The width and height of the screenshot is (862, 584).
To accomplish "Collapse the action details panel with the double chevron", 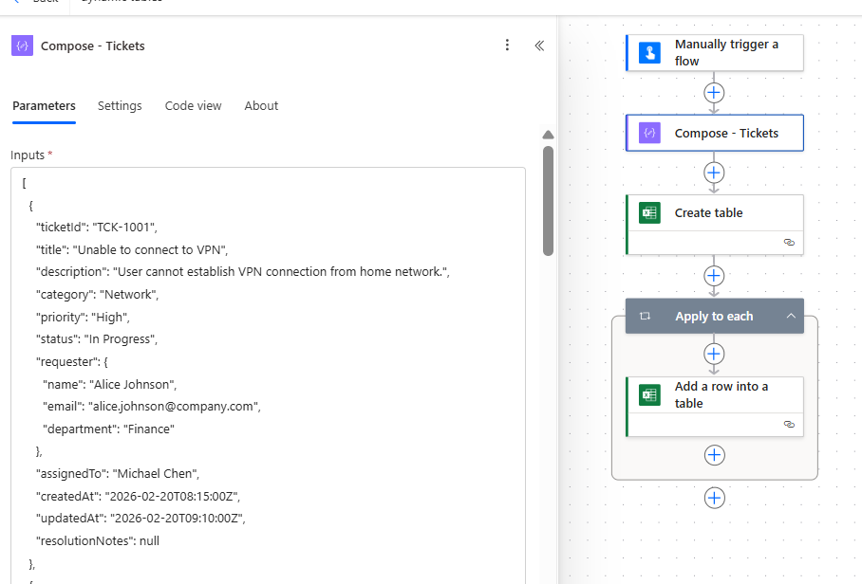I will pos(539,46).
